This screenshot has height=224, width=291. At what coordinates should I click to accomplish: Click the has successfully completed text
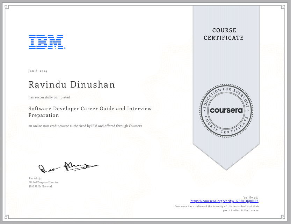pos(49,97)
